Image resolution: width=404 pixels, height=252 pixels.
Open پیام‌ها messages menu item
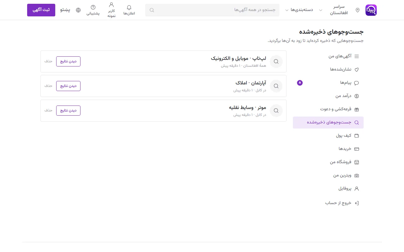(328, 83)
